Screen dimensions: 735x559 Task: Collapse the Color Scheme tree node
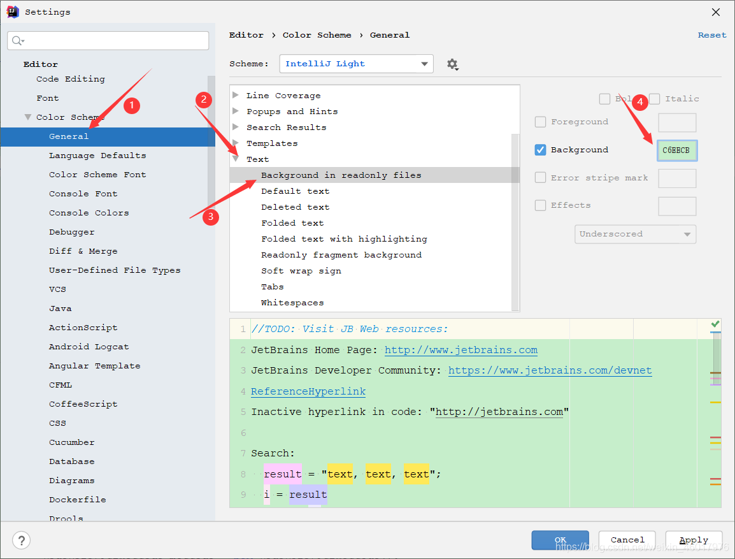28,117
